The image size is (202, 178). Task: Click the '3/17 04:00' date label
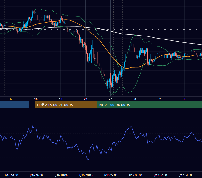pos(185,175)
